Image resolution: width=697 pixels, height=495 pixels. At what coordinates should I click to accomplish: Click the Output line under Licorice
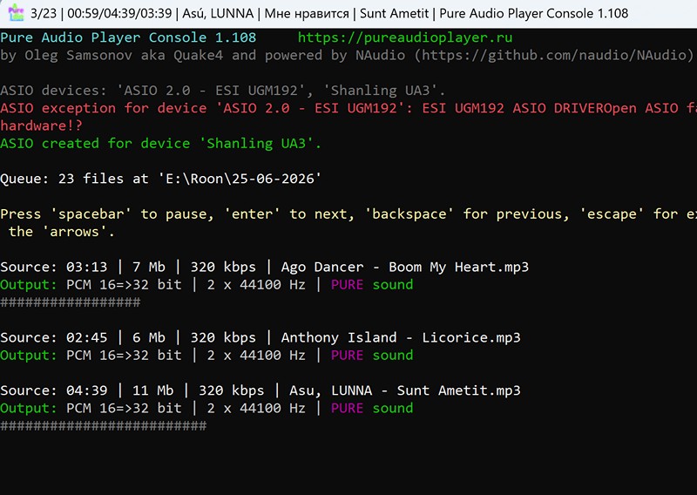[x=206, y=356]
